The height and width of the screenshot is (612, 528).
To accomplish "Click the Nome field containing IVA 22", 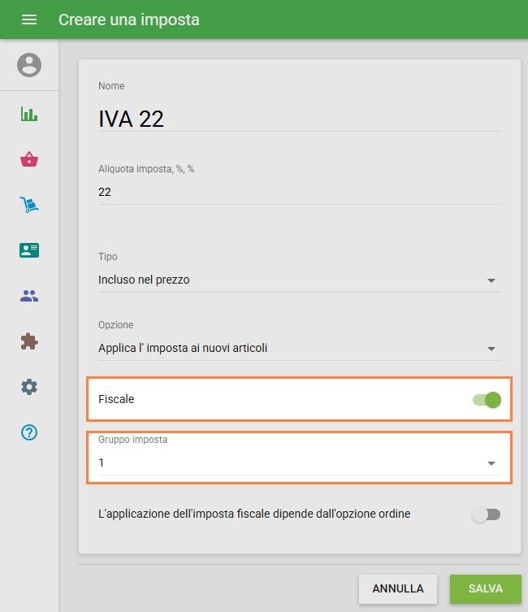I will click(299, 119).
